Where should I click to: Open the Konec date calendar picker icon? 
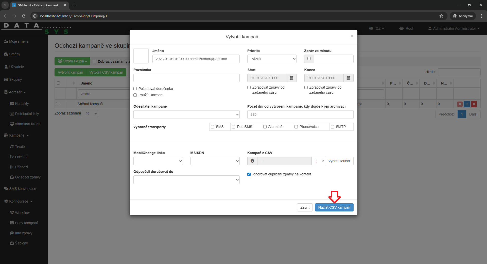pyautogui.click(x=348, y=78)
